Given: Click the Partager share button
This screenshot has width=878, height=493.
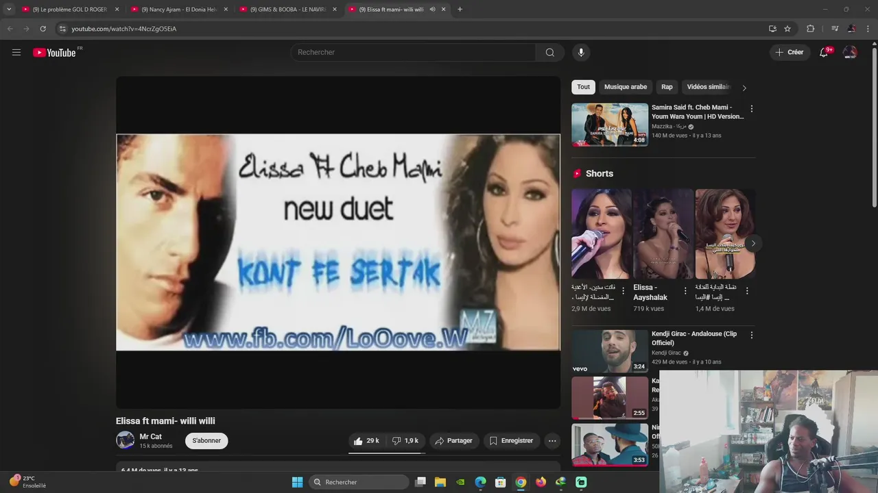Looking at the screenshot, I should coord(454,441).
